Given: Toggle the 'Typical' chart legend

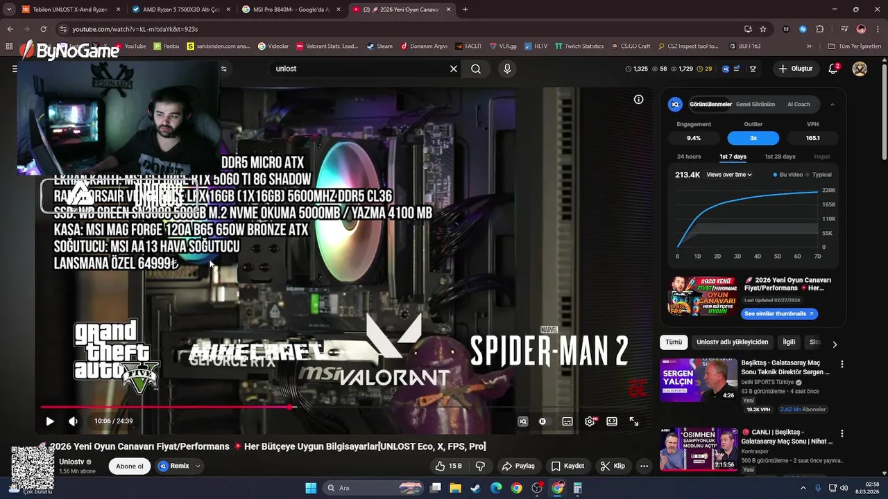Looking at the screenshot, I should click(819, 175).
